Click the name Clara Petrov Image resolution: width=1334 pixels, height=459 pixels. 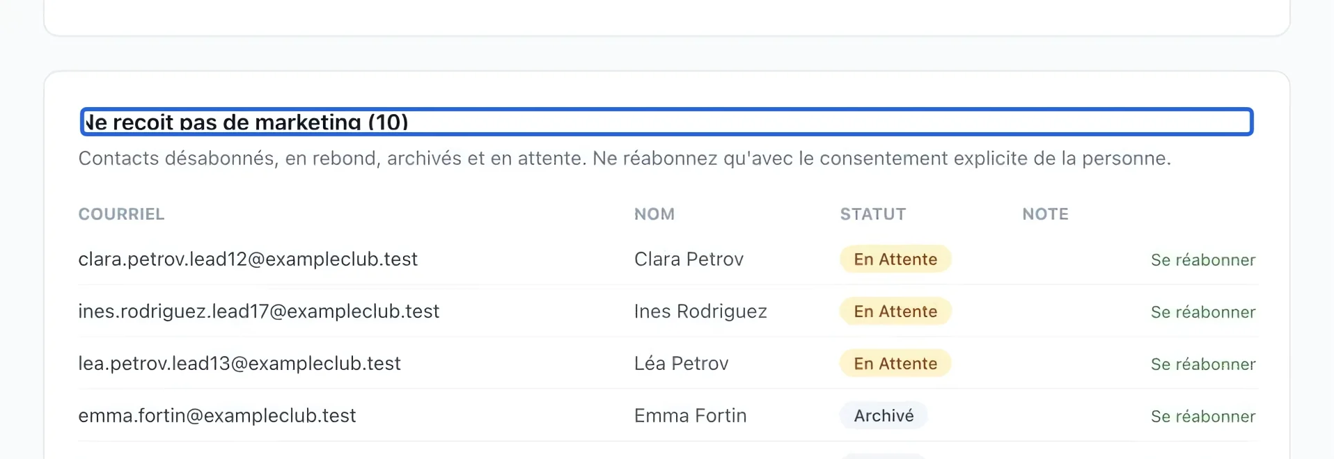click(x=689, y=259)
